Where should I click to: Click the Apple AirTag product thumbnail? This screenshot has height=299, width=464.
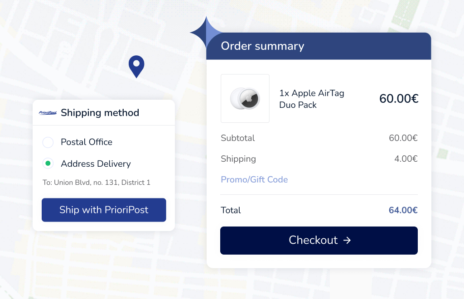coord(245,98)
